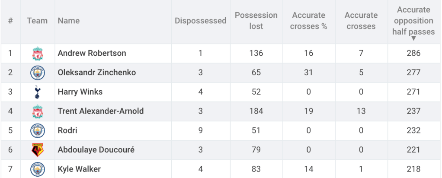
Task: Sort table by Possession lost column
Action: tap(256, 21)
